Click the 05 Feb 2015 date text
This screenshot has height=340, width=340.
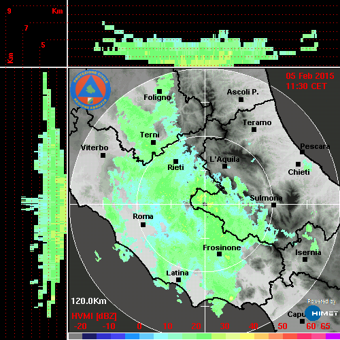pyautogui.click(x=310, y=76)
